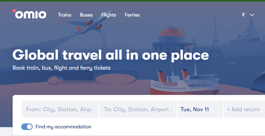The height and width of the screenshot is (136, 265).
Task: Click the Global travel all in one place headline
Action: (110, 55)
